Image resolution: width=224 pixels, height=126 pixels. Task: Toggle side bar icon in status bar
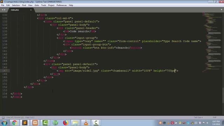3,118
